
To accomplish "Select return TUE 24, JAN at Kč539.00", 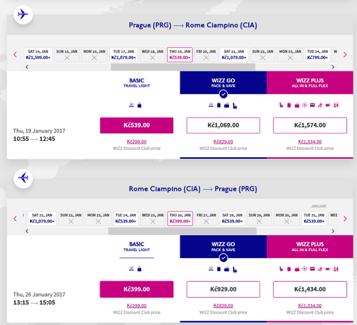I will coord(125,219).
